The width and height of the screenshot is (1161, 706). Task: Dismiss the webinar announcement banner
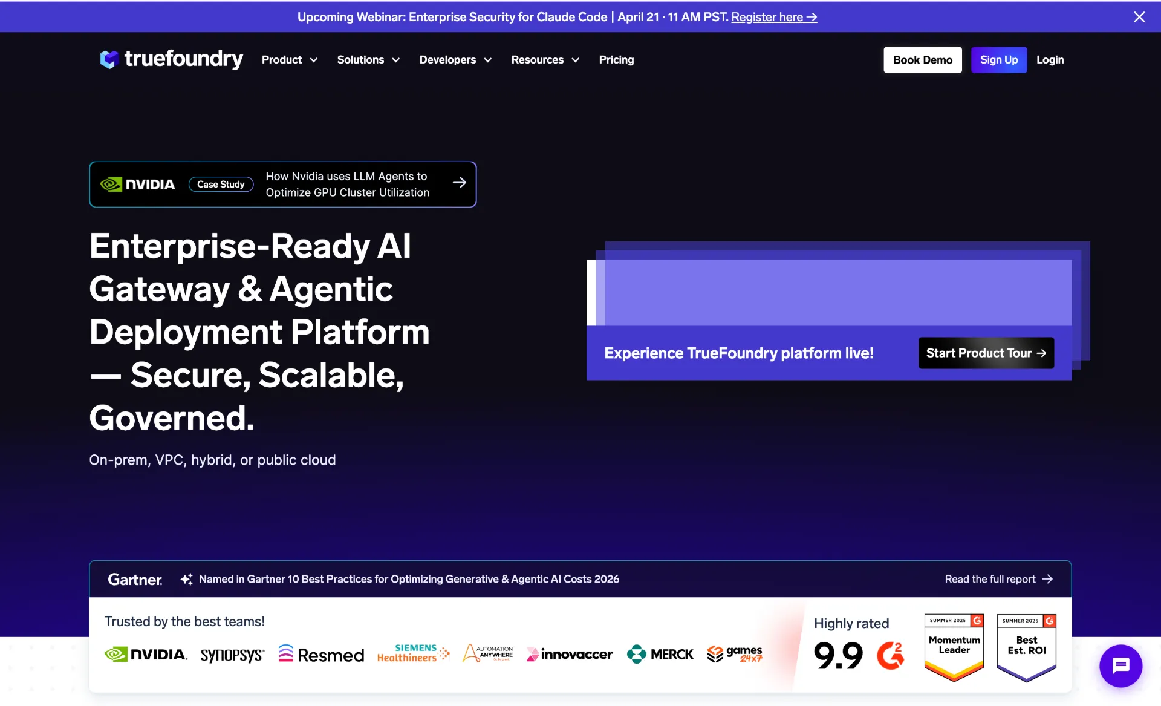click(1140, 17)
